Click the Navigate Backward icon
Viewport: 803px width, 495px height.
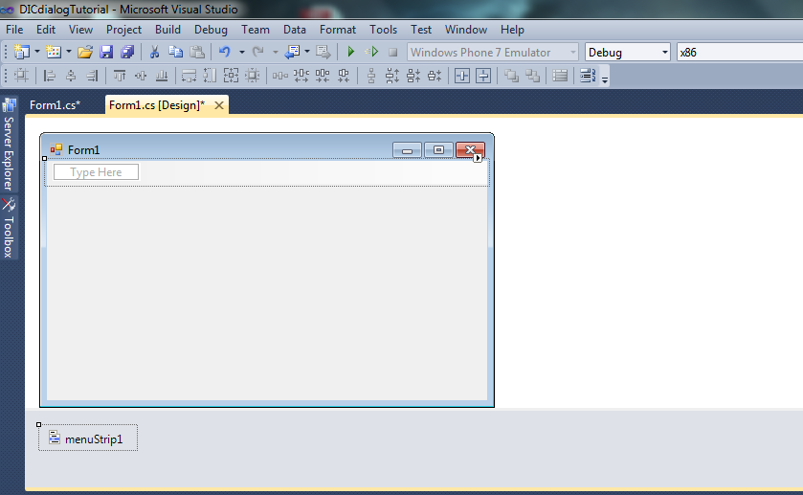tap(293, 52)
